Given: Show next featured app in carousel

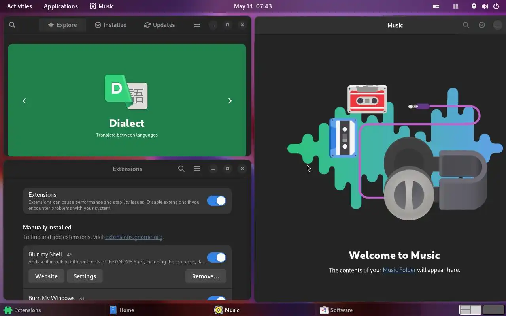Looking at the screenshot, I should (x=230, y=101).
